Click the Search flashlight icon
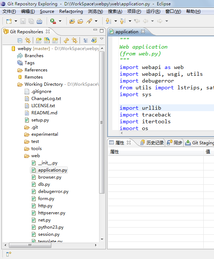214x259 pixels. point(89,21)
